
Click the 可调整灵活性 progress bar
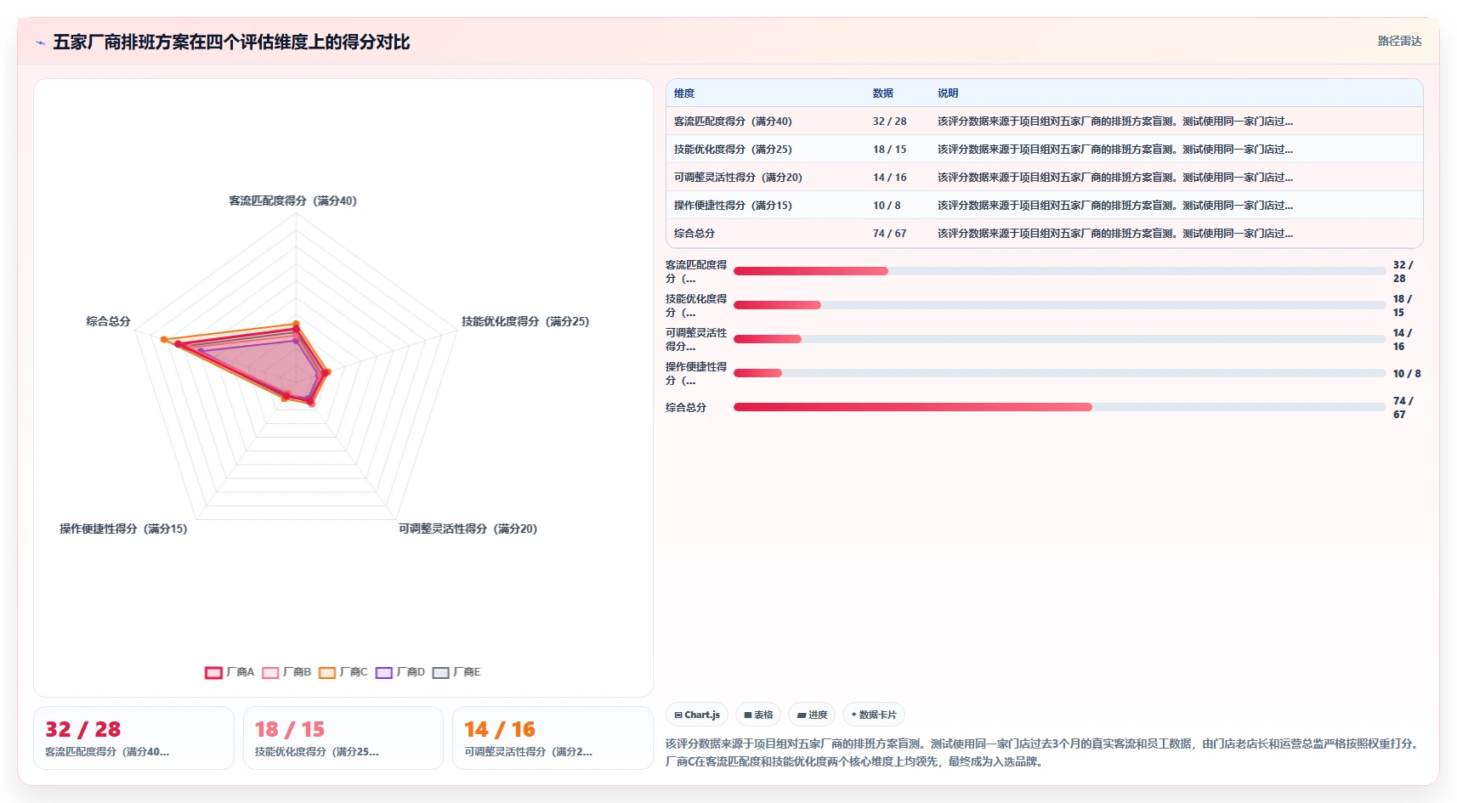click(x=1059, y=339)
